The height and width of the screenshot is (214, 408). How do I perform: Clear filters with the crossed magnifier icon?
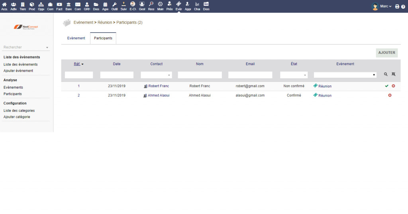pos(393,74)
